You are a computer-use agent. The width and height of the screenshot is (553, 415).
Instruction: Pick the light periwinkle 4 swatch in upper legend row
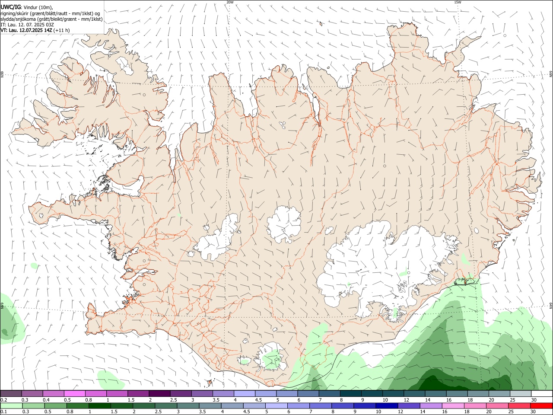click(245, 394)
